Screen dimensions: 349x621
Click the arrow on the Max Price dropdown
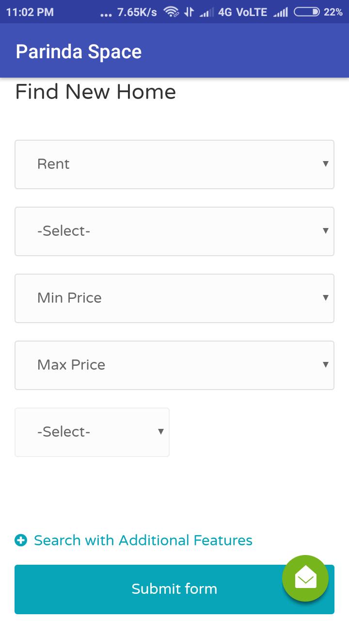[x=326, y=365]
